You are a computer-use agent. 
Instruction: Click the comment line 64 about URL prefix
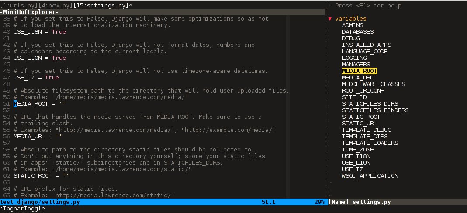click(x=66, y=189)
